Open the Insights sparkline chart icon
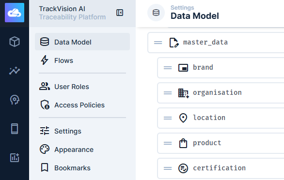 [x=15, y=71]
